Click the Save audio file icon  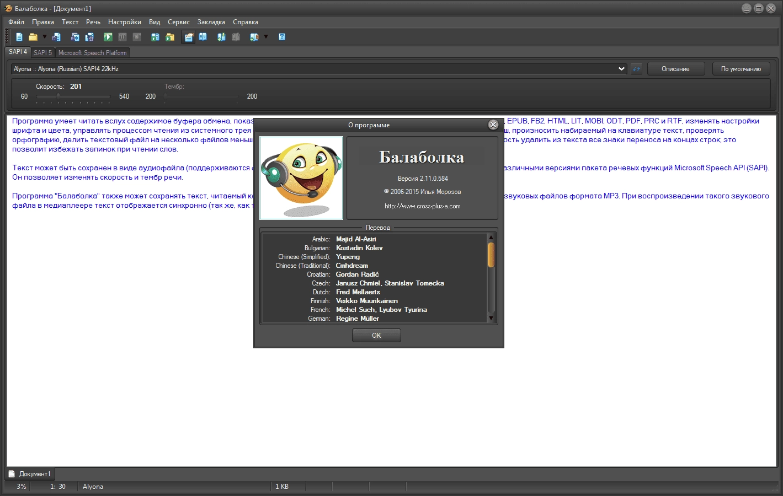(75, 37)
